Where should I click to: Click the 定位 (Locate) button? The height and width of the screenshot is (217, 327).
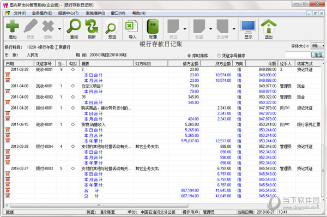coord(318,55)
